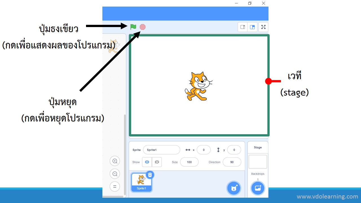This screenshot has height=203, width=361.
Task: Click the Sprite name input field
Action: tap(161, 150)
